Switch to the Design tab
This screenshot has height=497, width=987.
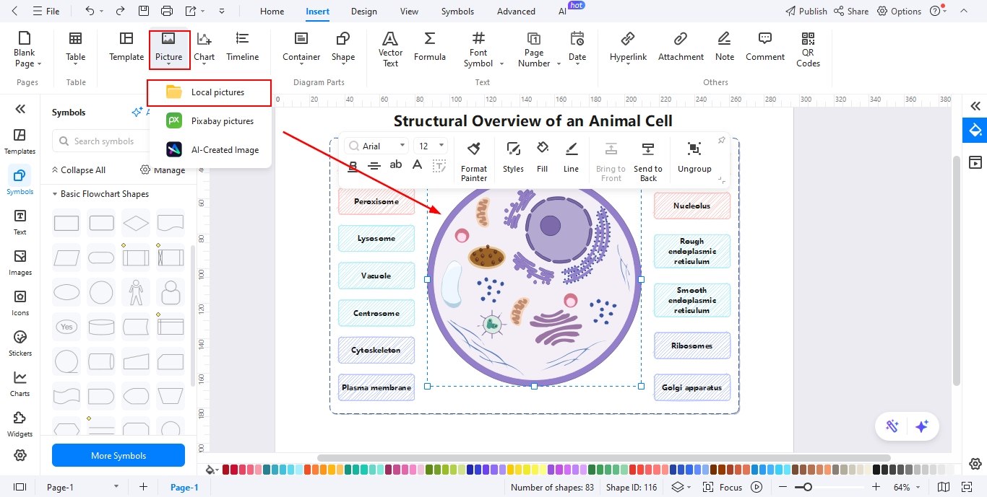(x=364, y=12)
